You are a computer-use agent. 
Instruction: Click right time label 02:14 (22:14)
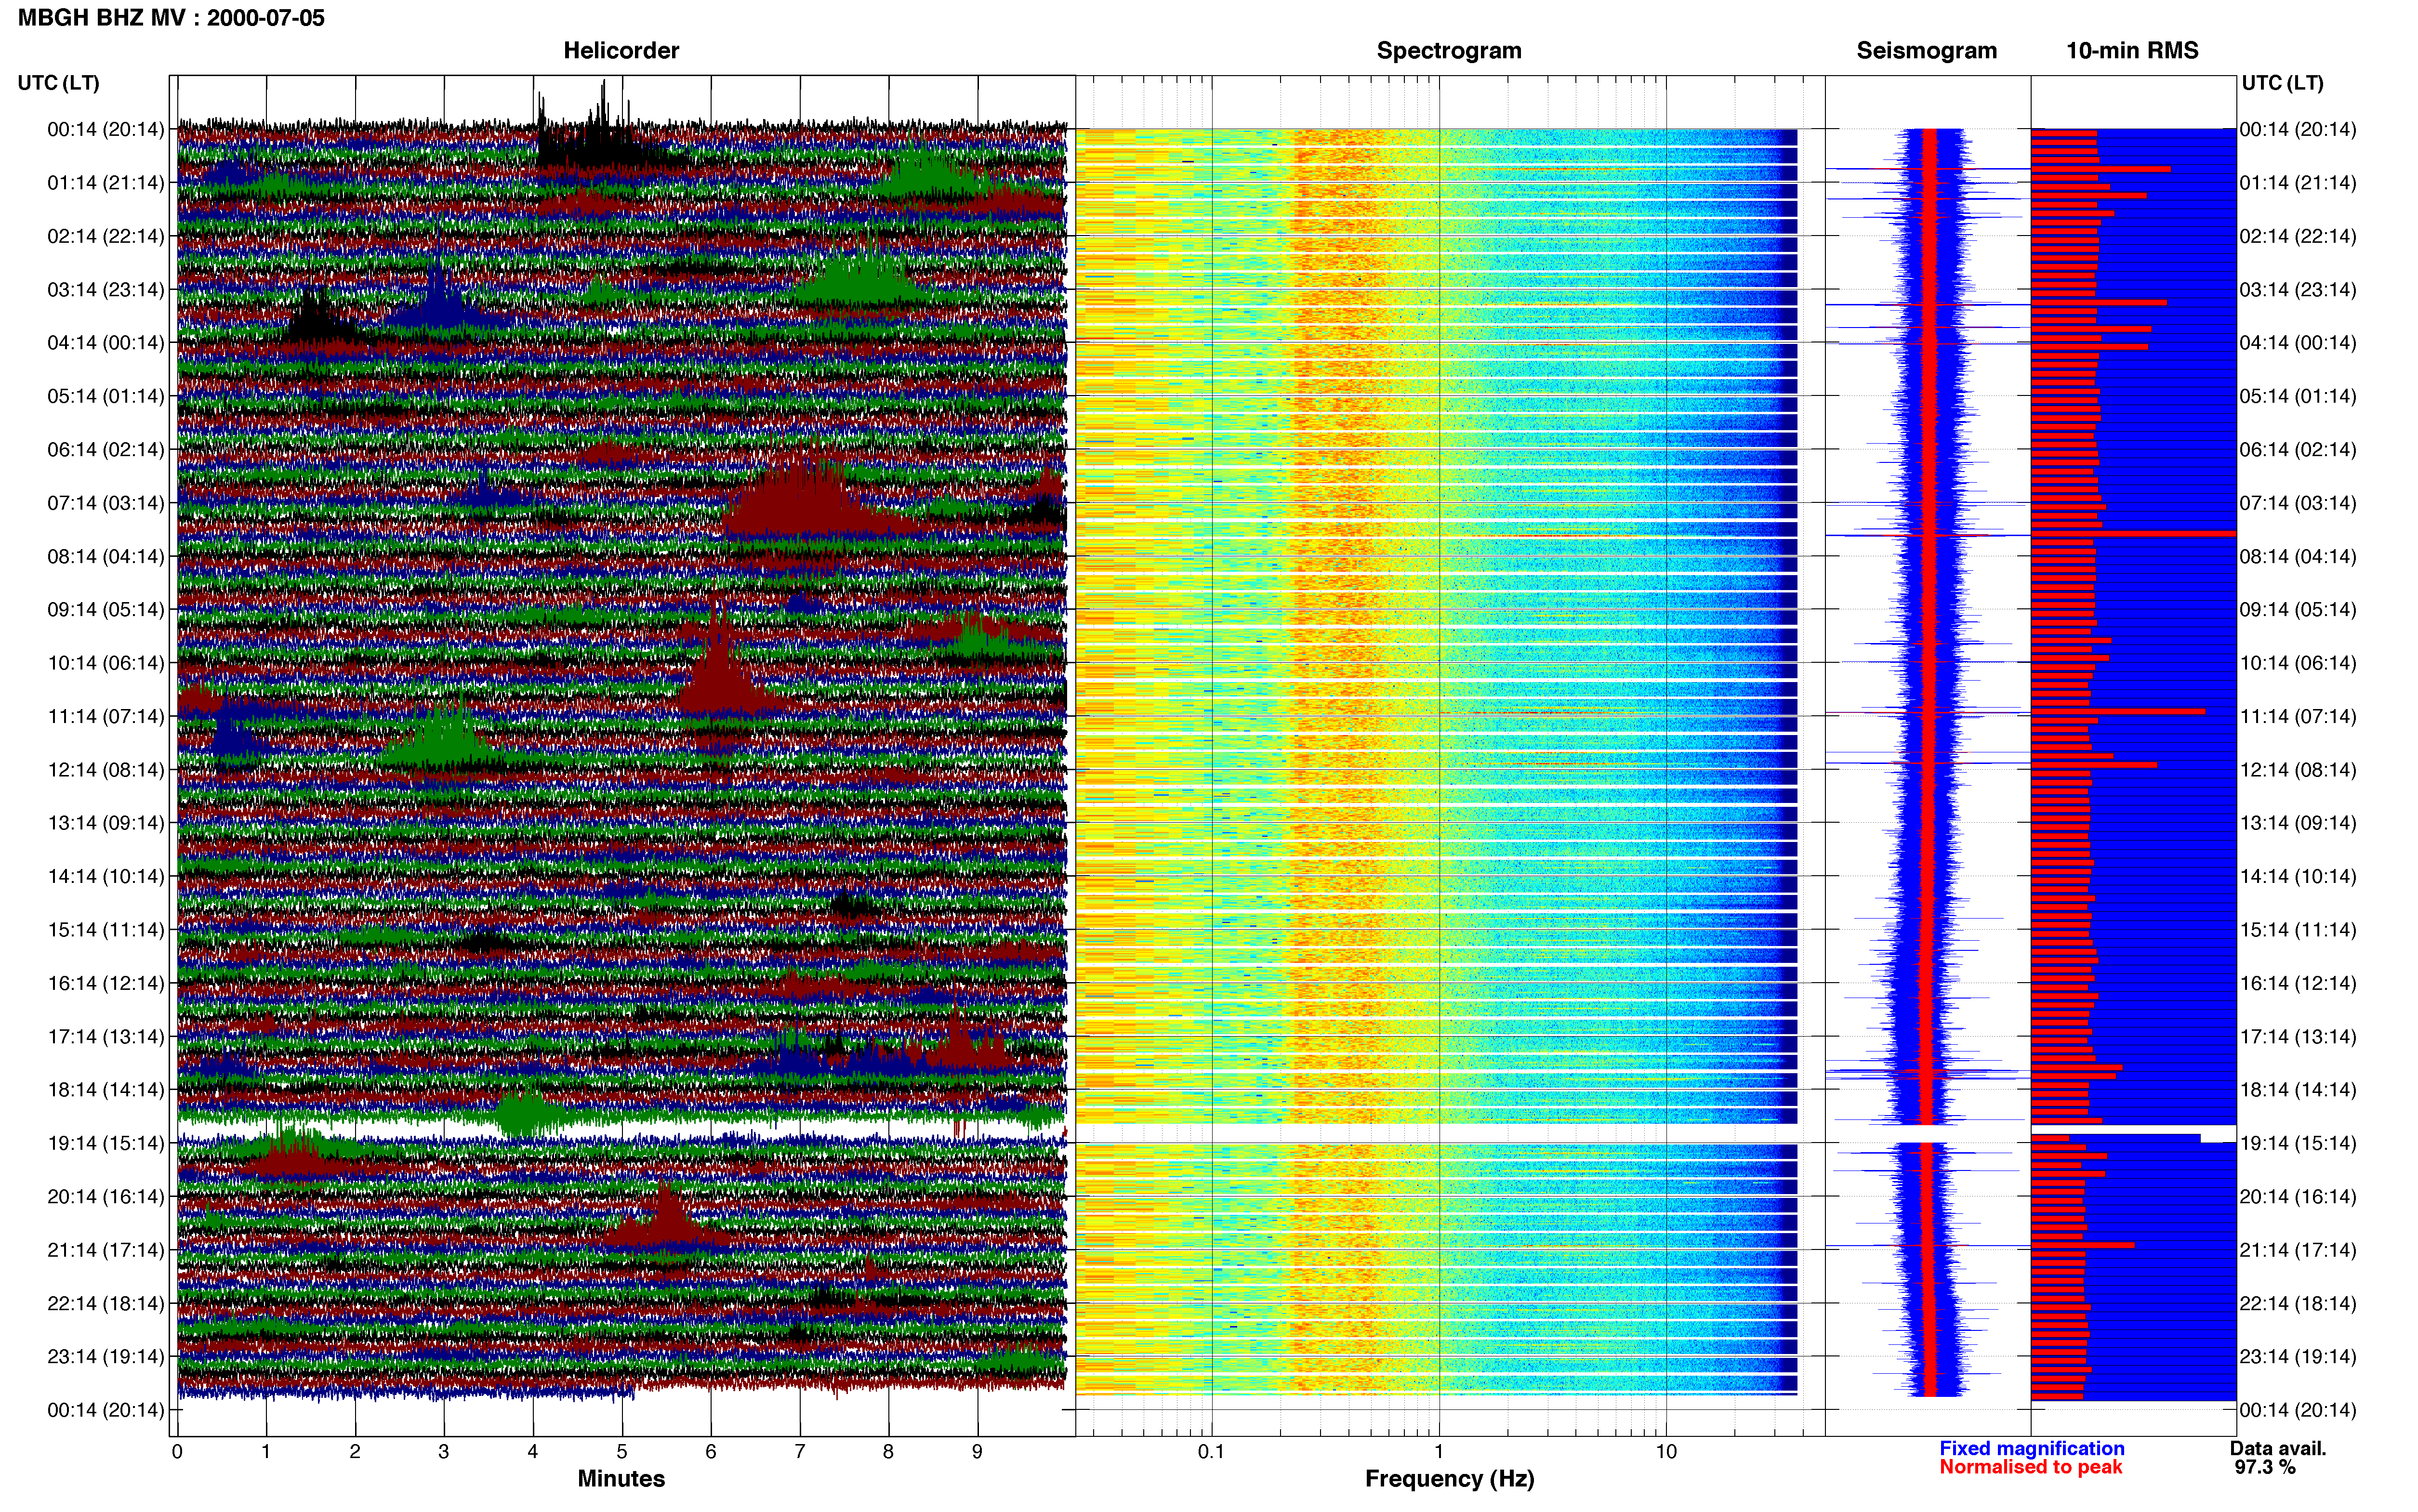(2298, 236)
